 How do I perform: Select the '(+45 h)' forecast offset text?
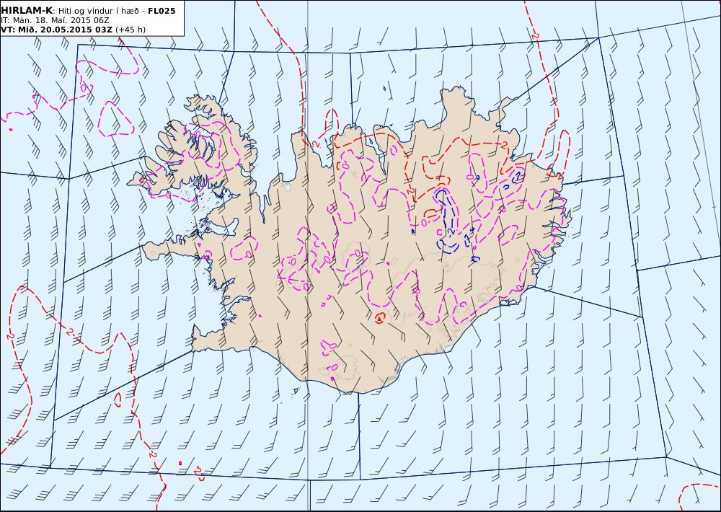pos(130,30)
